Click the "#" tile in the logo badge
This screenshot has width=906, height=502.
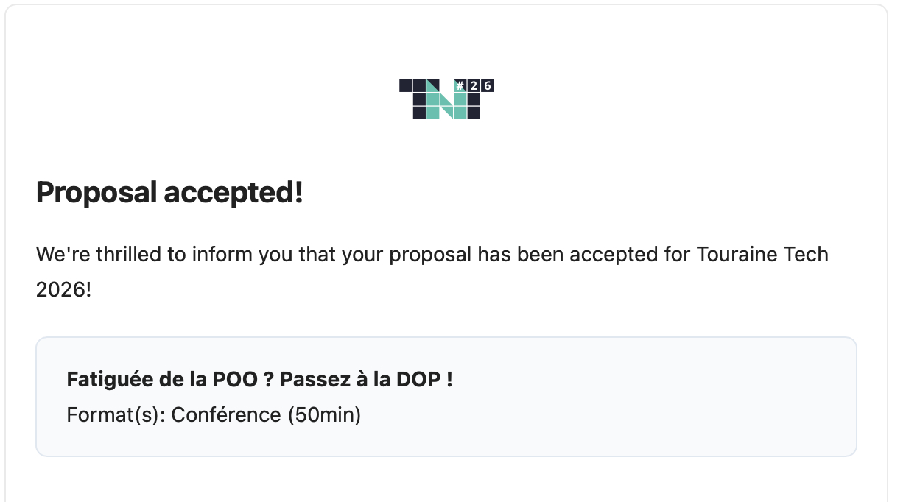[x=460, y=86]
